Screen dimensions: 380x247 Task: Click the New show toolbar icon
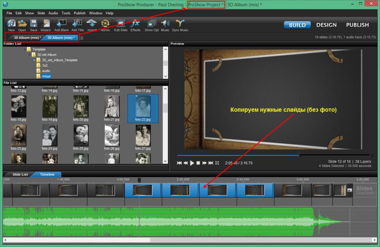pos(11,25)
